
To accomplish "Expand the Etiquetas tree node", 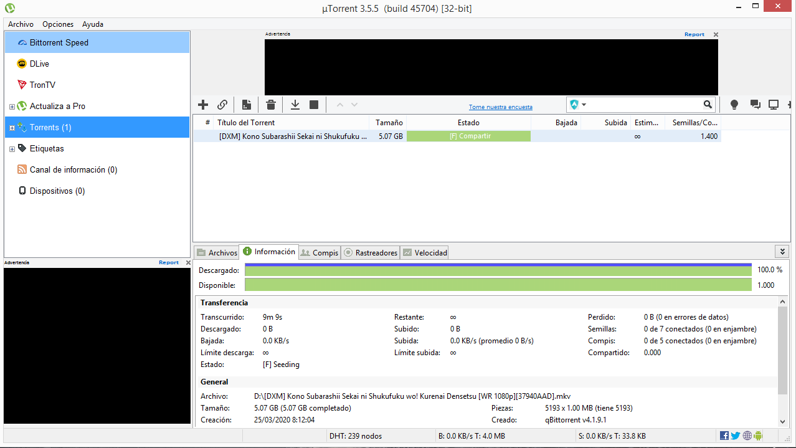I will point(12,149).
